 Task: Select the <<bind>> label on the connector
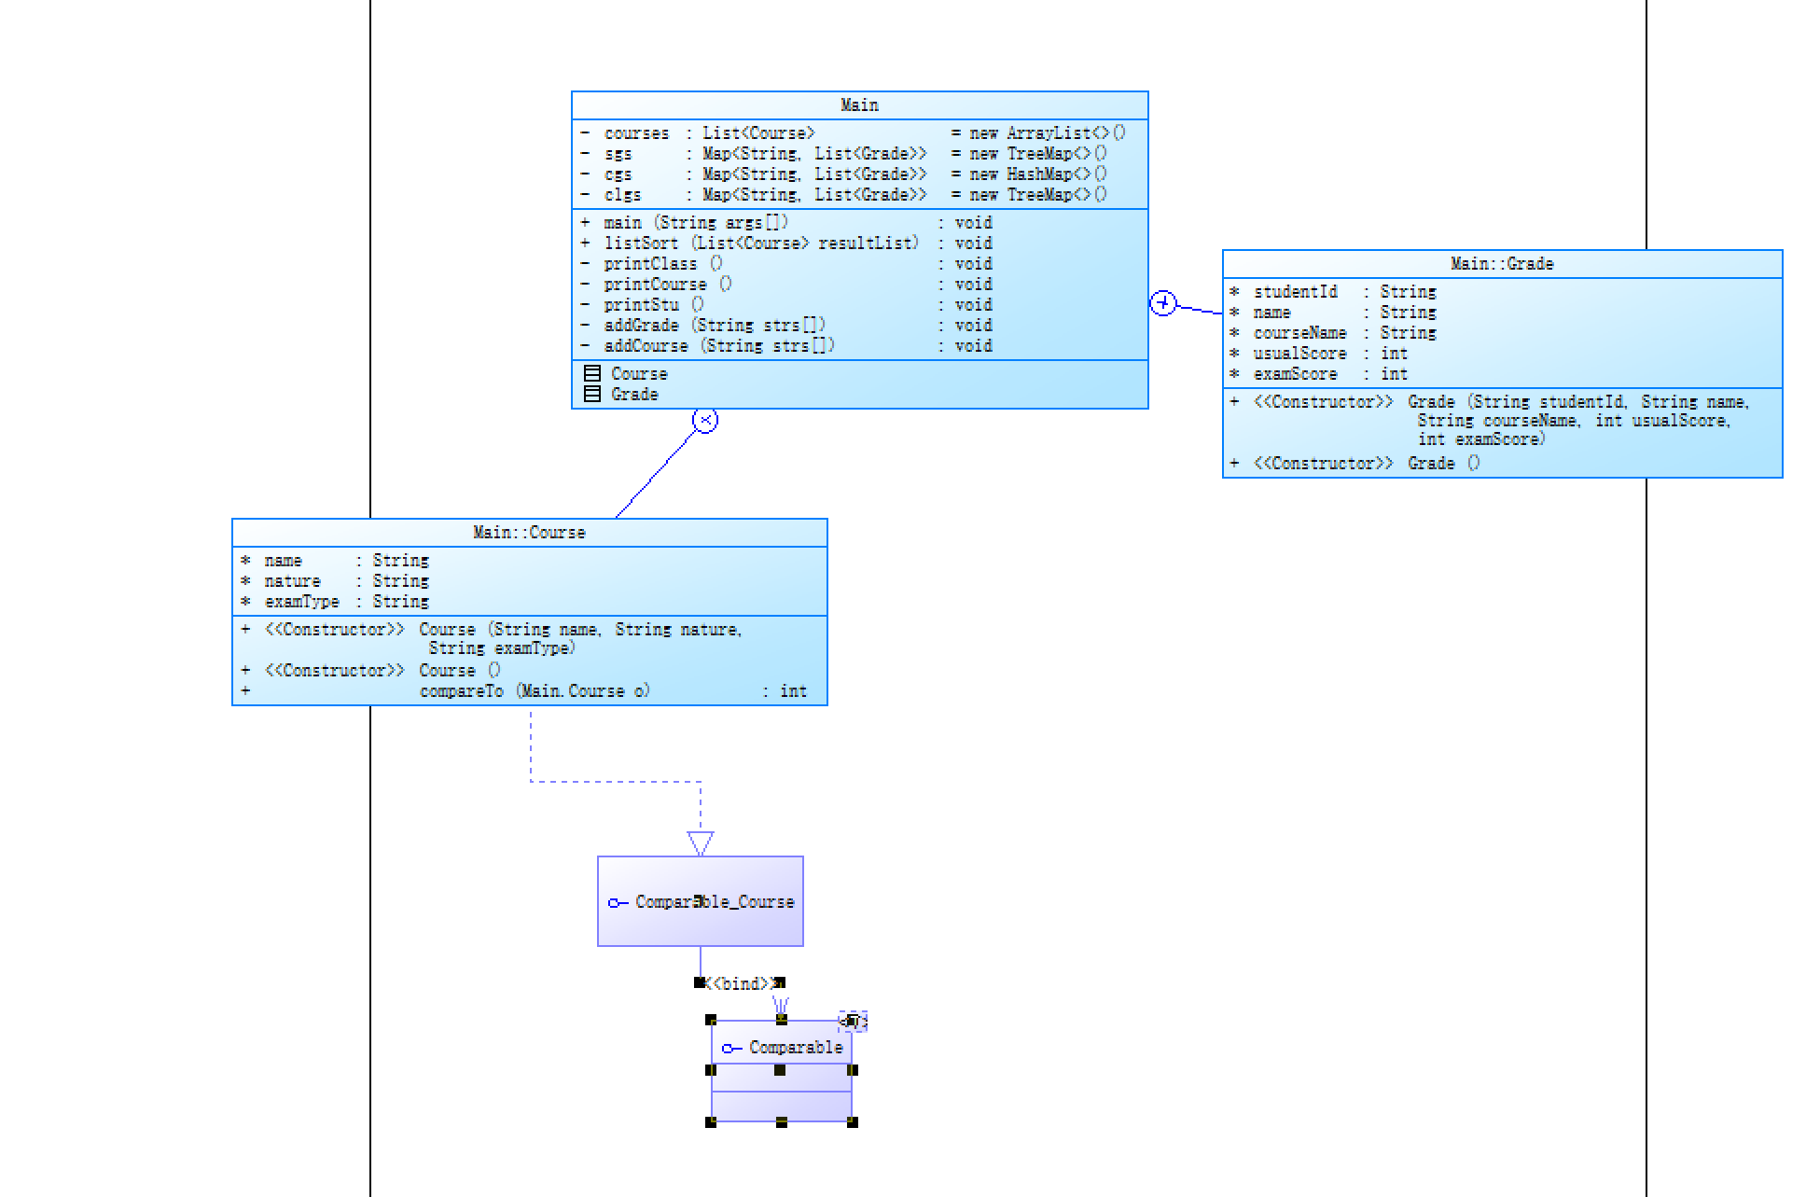(x=742, y=983)
